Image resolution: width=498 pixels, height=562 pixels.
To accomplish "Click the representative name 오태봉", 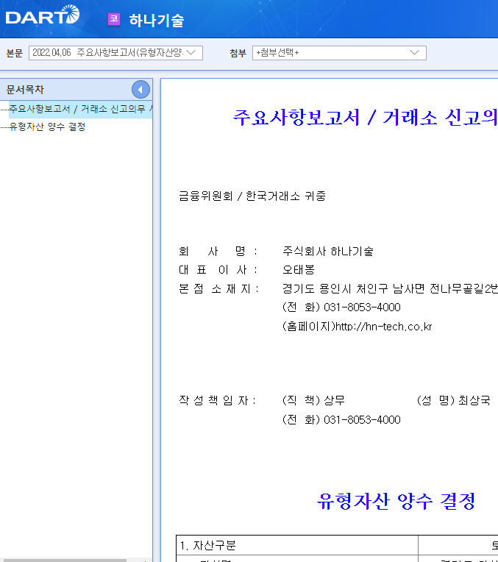I will click(x=299, y=269).
